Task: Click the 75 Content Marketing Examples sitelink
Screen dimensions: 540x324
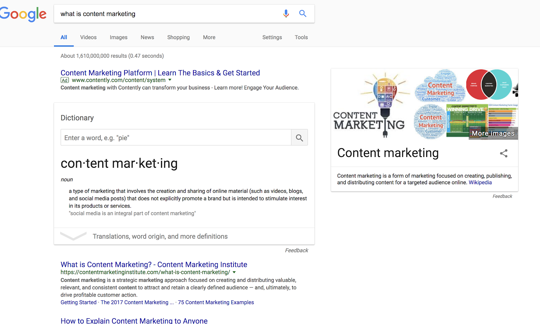Action: 216,302
